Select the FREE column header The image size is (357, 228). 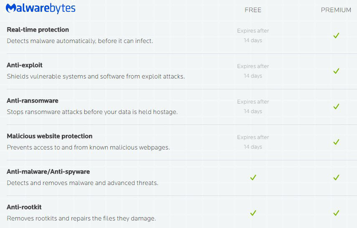(253, 10)
